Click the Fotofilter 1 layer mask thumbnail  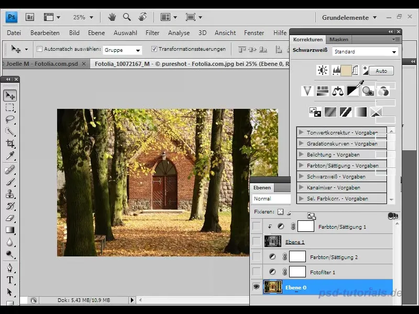click(x=297, y=272)
